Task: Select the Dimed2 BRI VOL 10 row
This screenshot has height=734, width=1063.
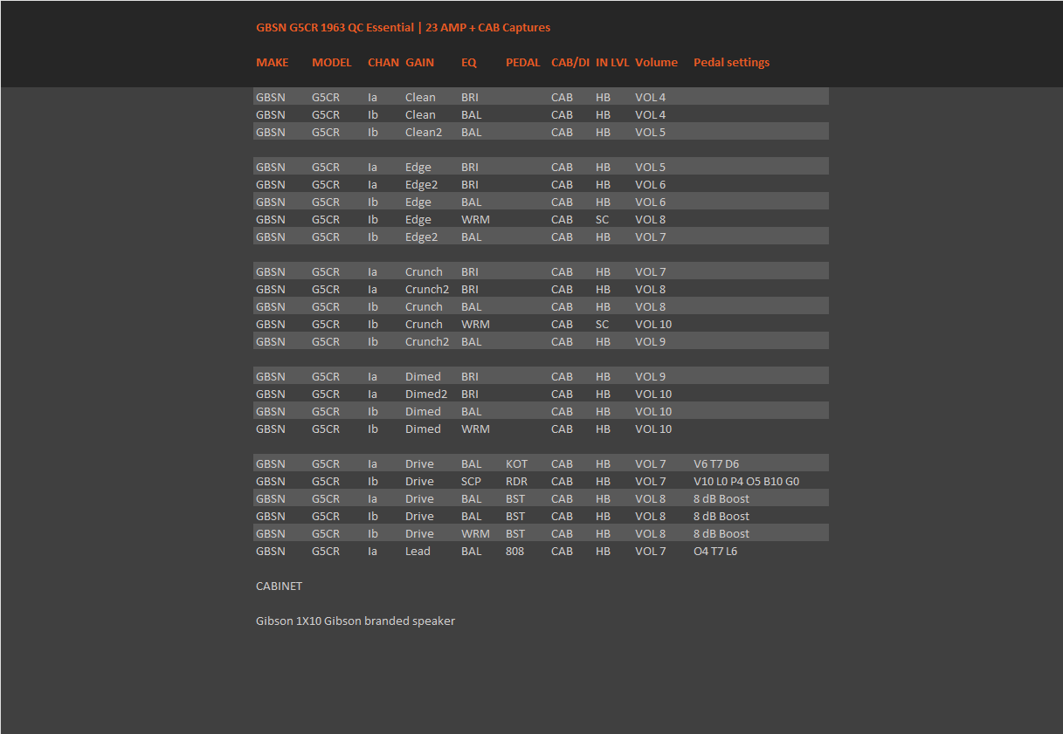Action: [x=541, y=394]
